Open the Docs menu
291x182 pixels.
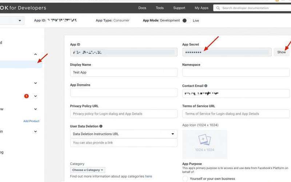[x=142, y=8]
